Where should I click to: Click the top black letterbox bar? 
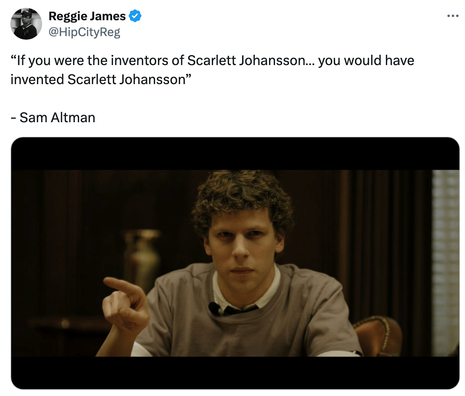point(235,154)
